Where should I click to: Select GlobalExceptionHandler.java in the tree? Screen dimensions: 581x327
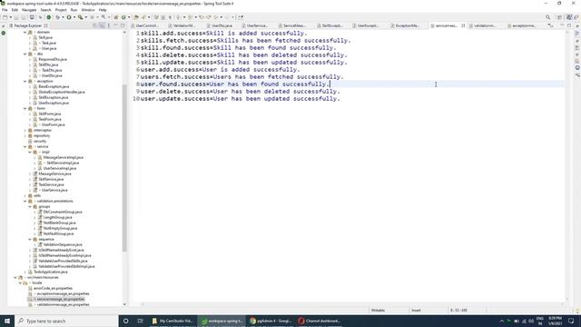click(x=62, y=92)
